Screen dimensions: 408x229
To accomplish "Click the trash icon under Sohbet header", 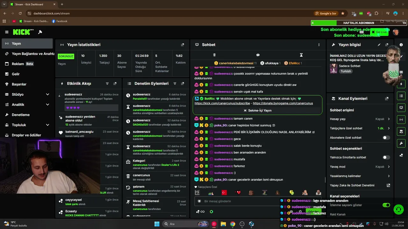I will point(214,55).
